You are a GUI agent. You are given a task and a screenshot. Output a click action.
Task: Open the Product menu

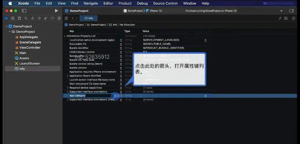tap(125, 3)
